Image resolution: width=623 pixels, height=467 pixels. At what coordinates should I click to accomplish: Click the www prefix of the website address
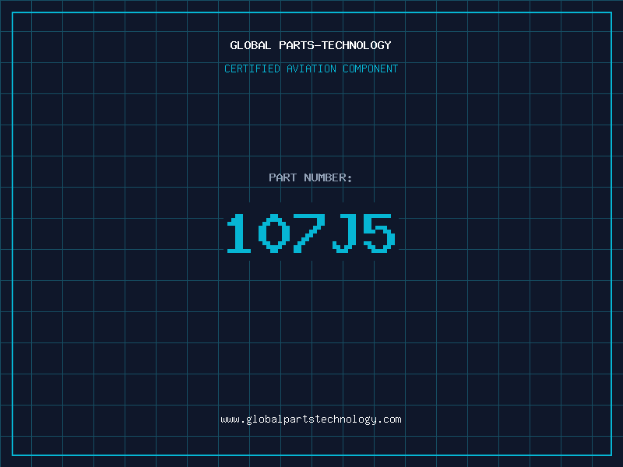tap(230, 420)
